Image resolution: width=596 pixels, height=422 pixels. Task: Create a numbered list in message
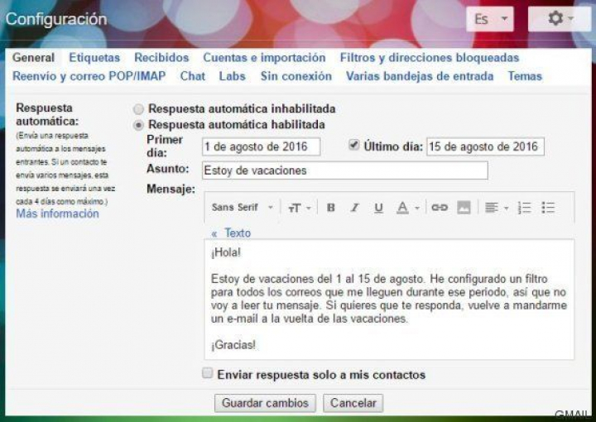tap(524, 208)
